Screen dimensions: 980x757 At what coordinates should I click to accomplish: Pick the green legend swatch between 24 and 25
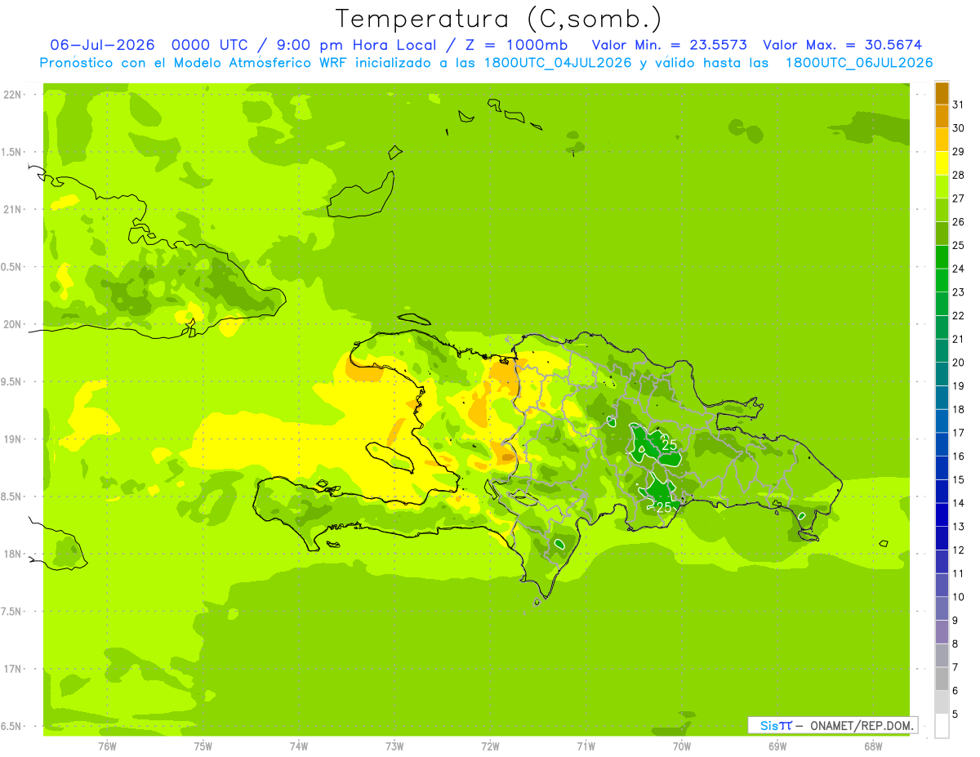(x=942, y=256)
